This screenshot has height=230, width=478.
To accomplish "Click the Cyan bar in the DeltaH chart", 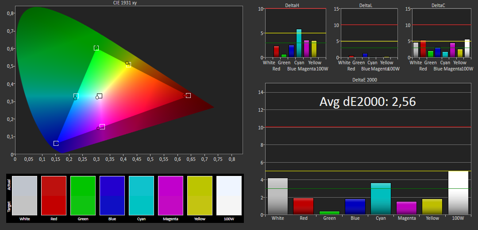I will pyautogui.click(x=299, y=43).
